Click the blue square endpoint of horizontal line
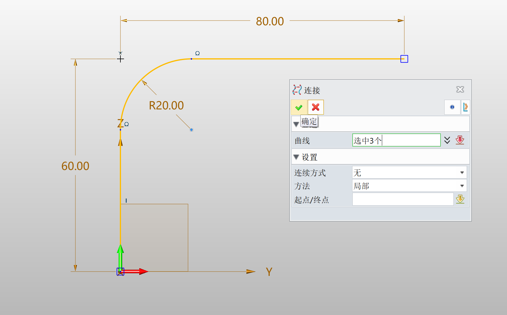The height and width of the screenshot is (315, 507). [404, 59]
